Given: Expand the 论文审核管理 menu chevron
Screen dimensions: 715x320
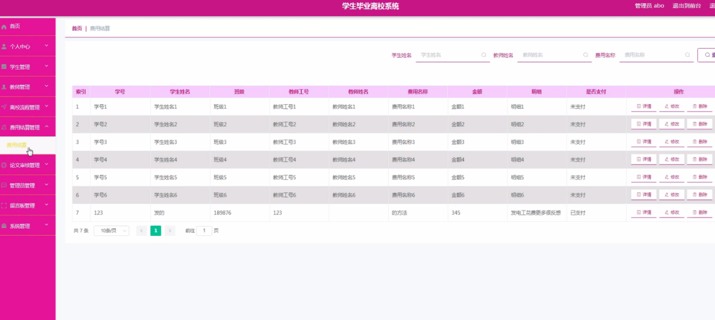Looking at the screenshot, I should 47,165.
